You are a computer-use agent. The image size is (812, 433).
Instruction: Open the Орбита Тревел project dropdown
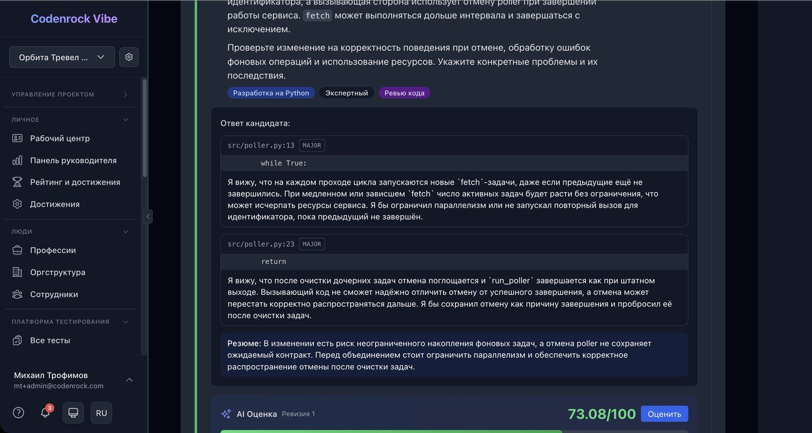tap(62, 57)
